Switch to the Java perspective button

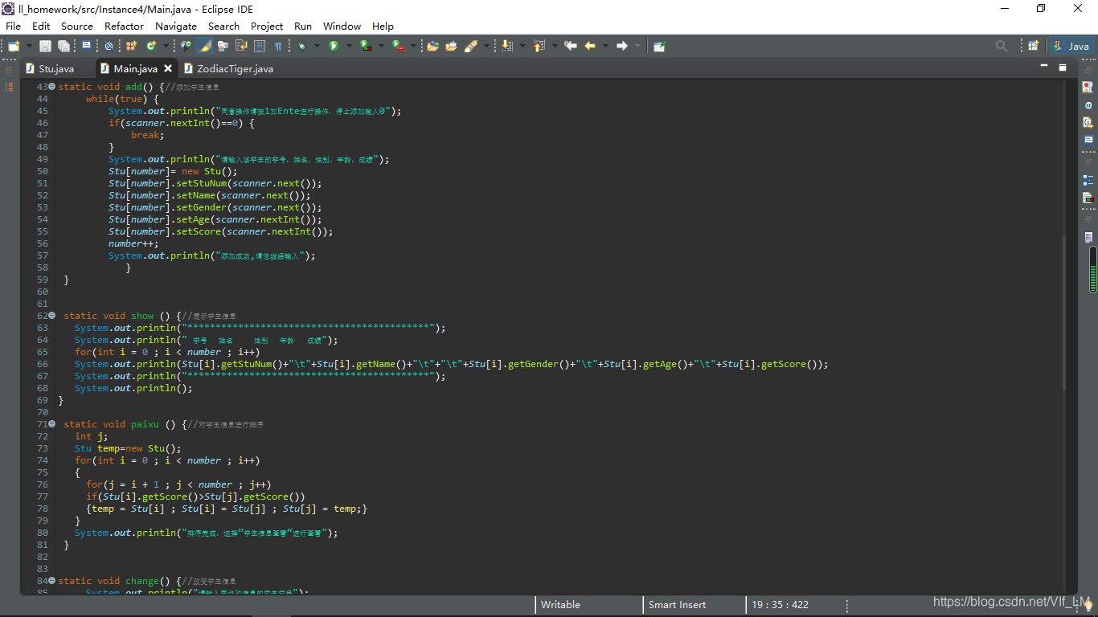point(1071,46)
